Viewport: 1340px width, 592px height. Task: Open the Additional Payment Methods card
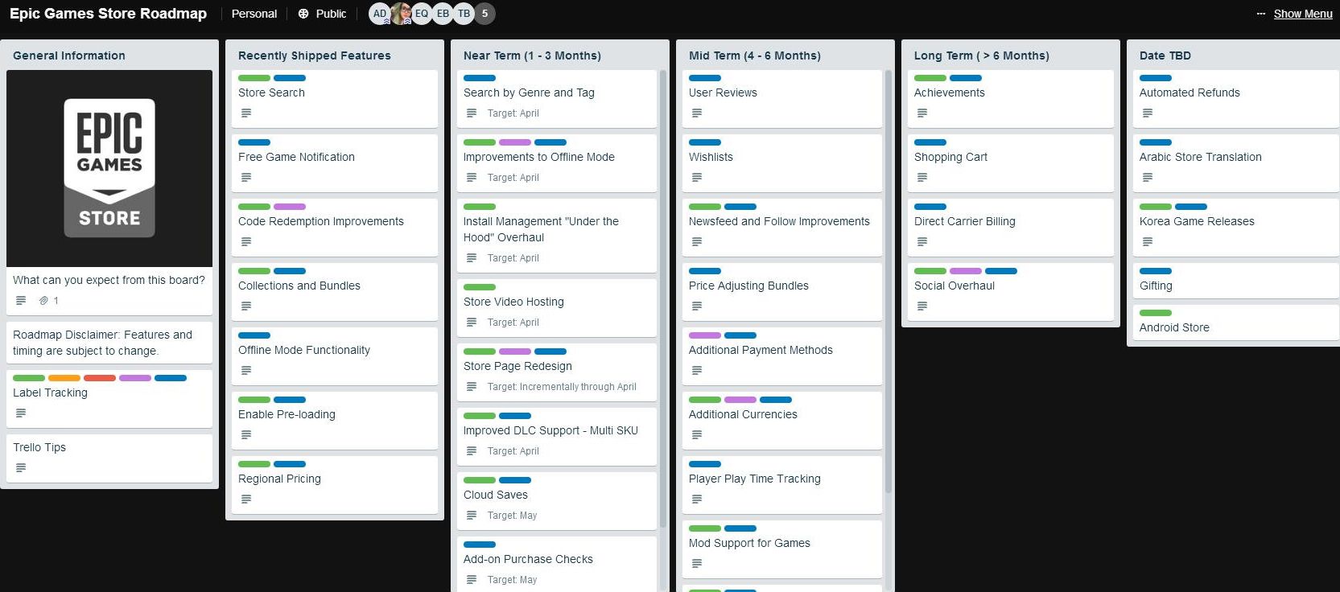tap(782, 356)
